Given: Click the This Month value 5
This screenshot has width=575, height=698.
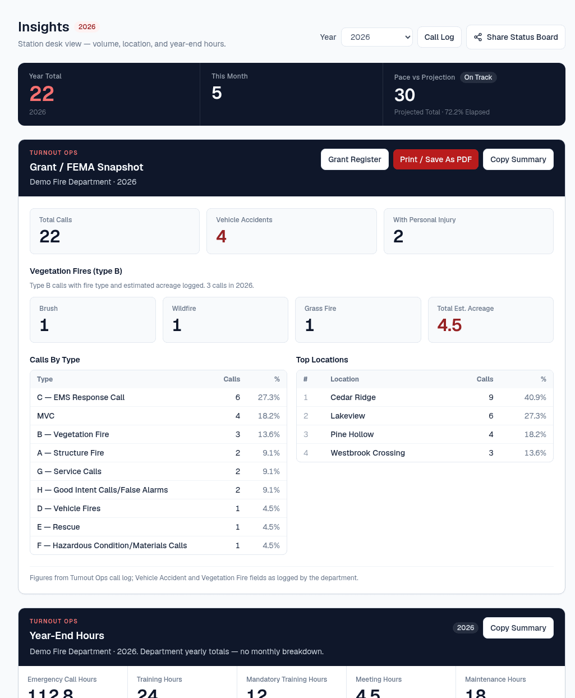Looking at the screenshot, I should coord(217,93).
